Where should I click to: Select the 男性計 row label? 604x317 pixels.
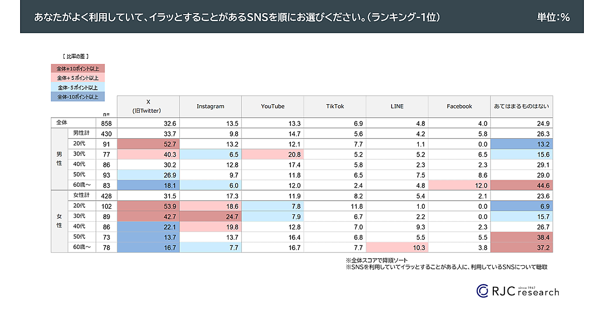pos(82,133)
